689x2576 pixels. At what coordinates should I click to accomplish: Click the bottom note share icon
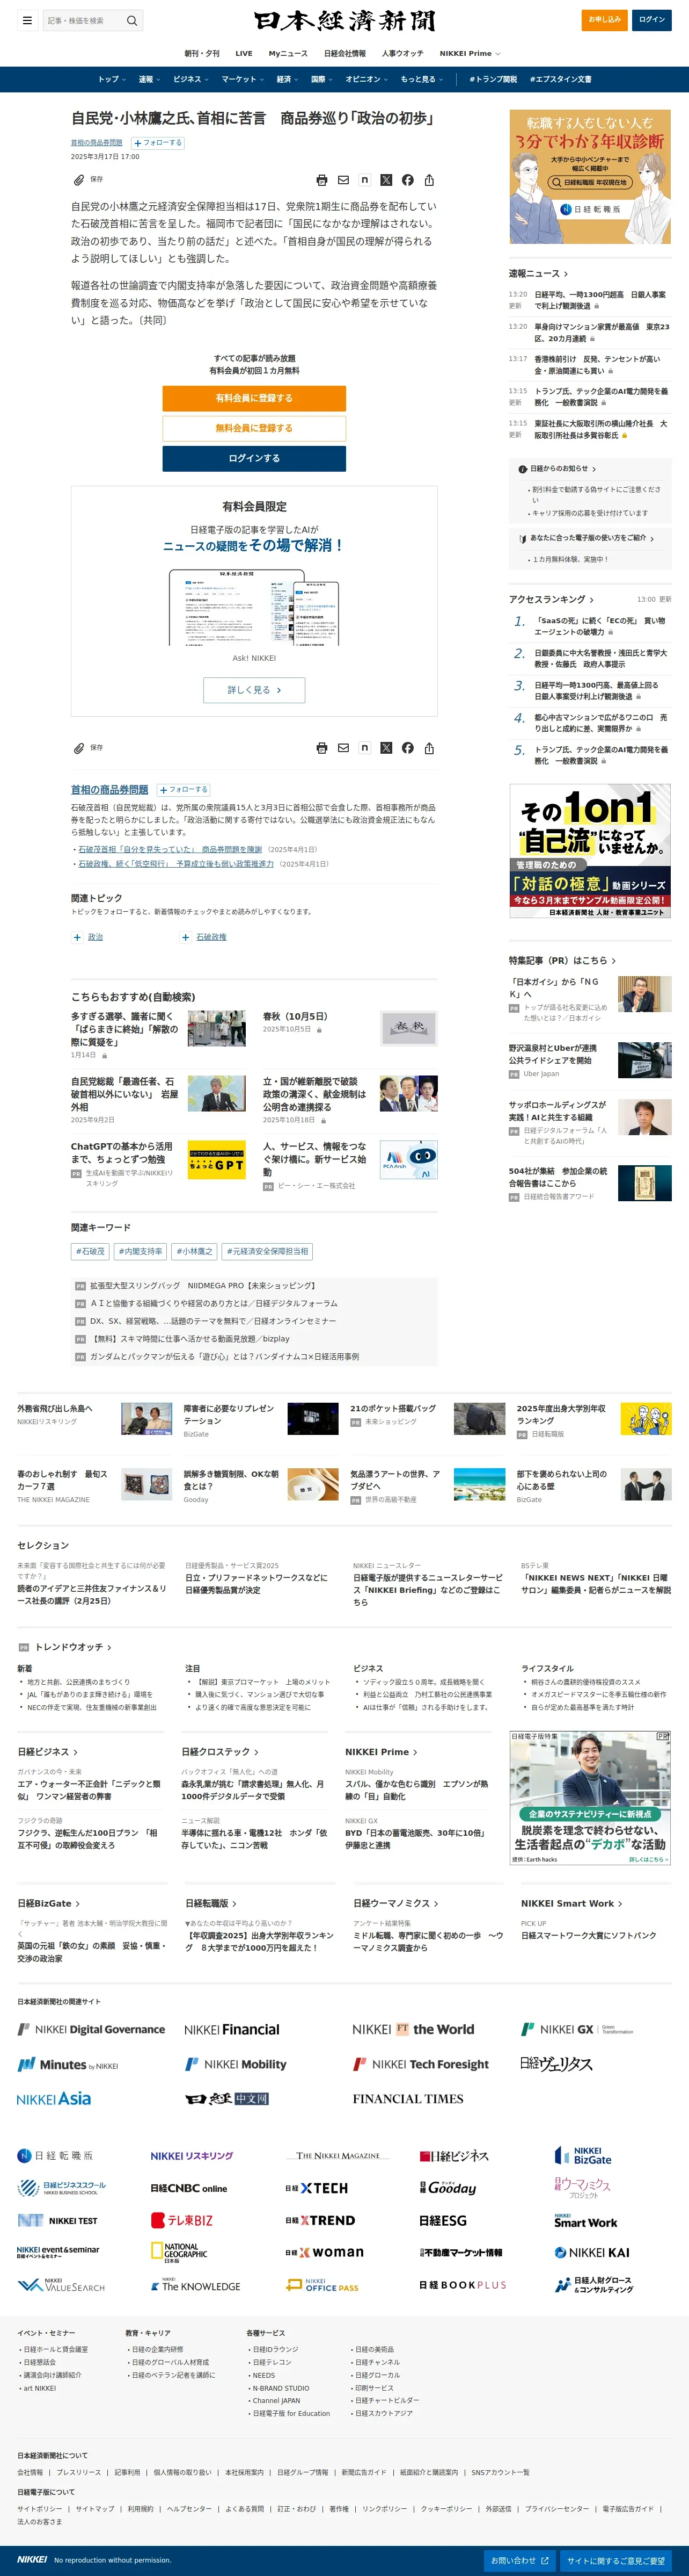click(364, 748)
